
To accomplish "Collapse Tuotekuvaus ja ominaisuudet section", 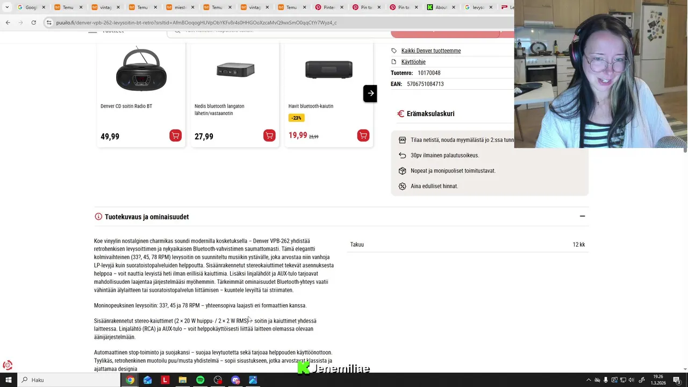I will click(582, 216).
